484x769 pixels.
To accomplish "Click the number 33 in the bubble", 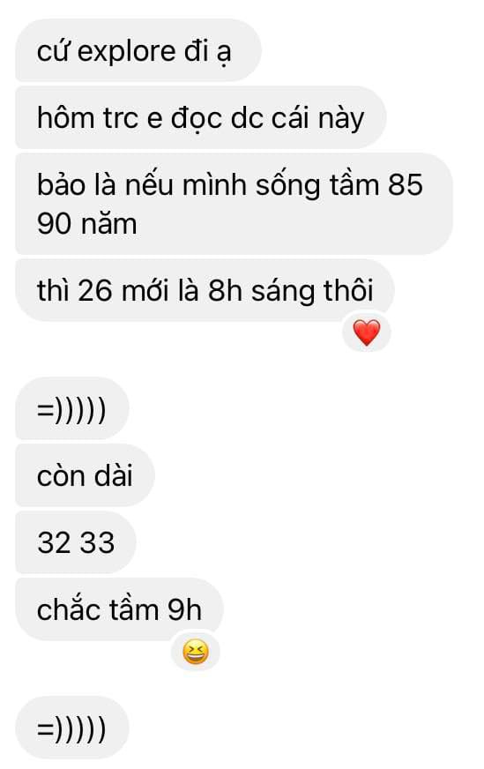I will point(97,543).
